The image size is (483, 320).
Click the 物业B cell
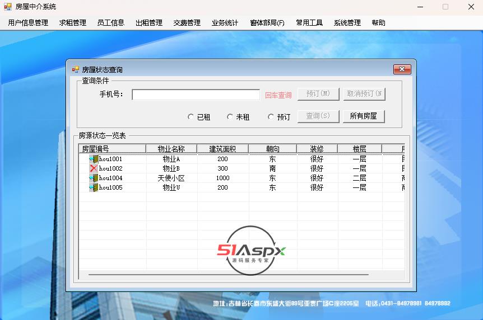(x=171, y=168)
